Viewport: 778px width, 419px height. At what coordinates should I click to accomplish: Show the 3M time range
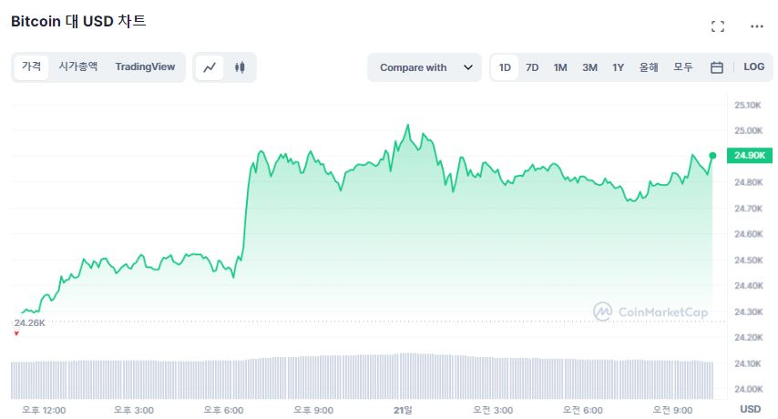pyautogui.click(x=589, y=67)
